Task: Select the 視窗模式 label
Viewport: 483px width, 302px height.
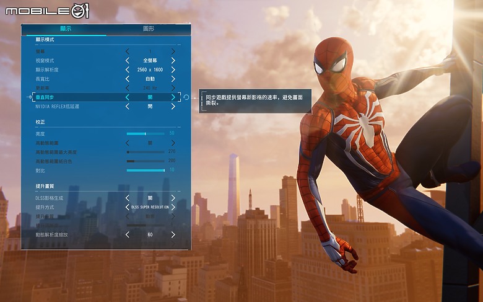Action: [45, 60]
